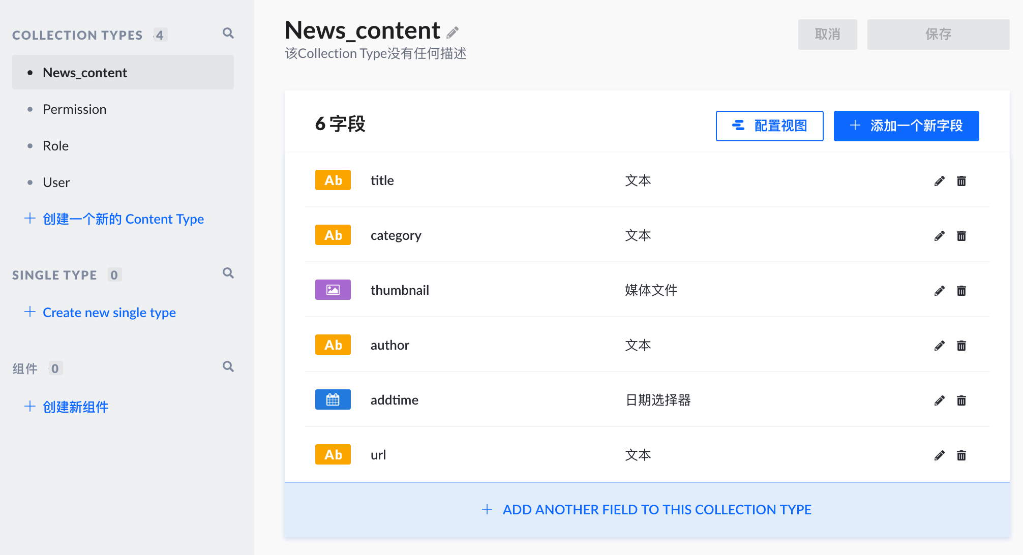The width and height of the screenshot is (1023, 555).
Task: Click Add another field to this collection type
Action: point(647,510)
